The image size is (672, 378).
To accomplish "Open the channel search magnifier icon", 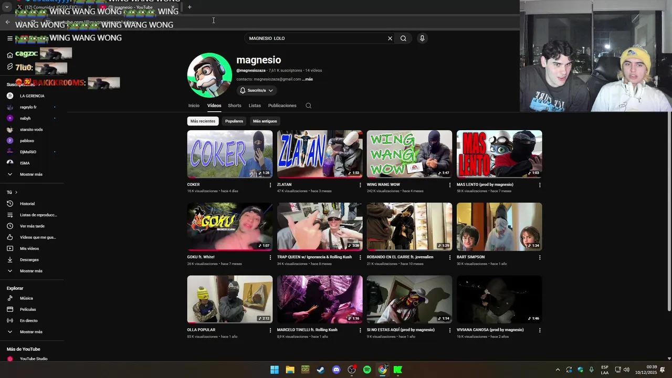I will (x=308, y=106).
